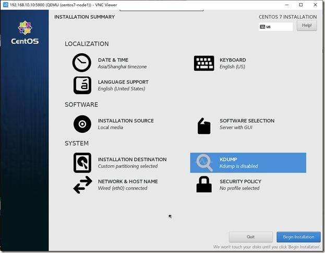The height and width of the screenshot is (253, 325).
Task: Click Installation Destination hard drive icon
Action: click(x=82, y=163)
